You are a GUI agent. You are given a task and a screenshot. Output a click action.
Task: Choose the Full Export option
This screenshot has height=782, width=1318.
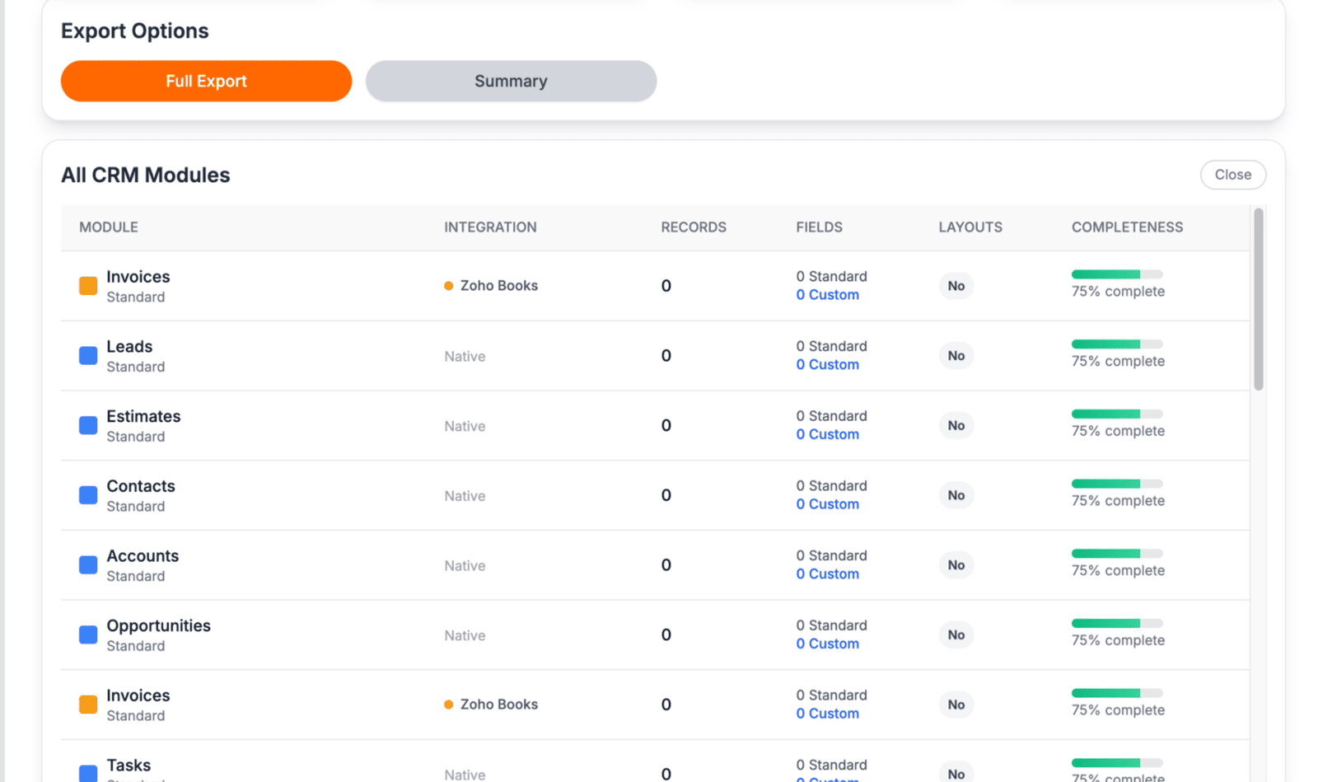coord(206,81)
